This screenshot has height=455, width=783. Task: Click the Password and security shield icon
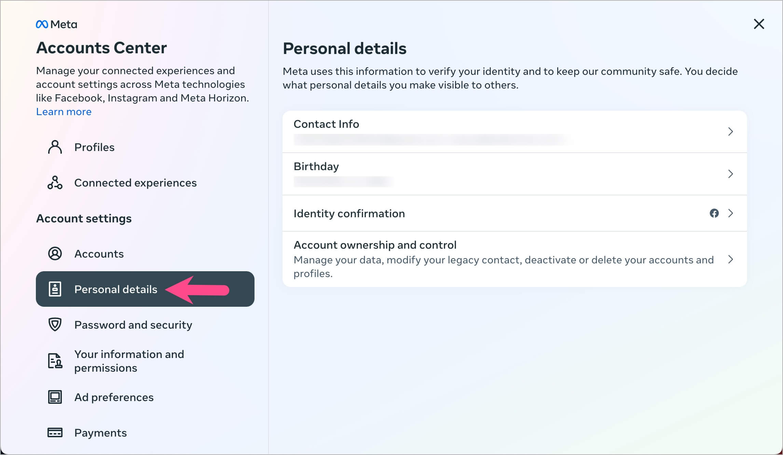pos(55,325)
